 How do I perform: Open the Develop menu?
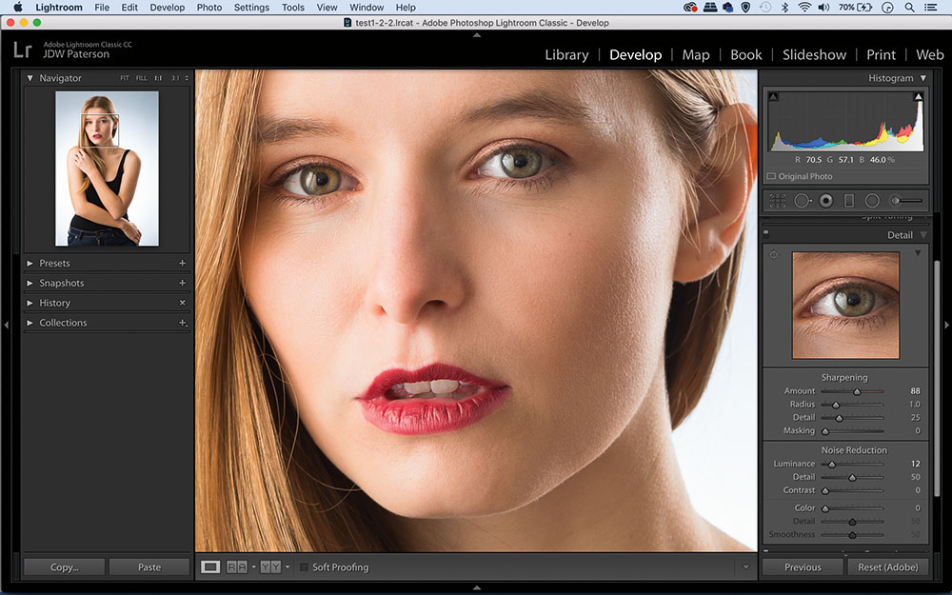(x=167, y=8)
